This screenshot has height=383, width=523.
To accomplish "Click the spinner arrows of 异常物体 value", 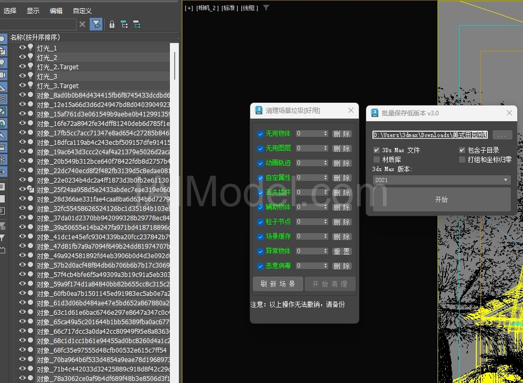I will click(x=326, y=251).
